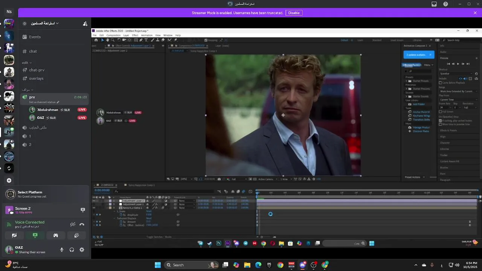Click the timeline current time display 0:00:00:00

[102, 190]
